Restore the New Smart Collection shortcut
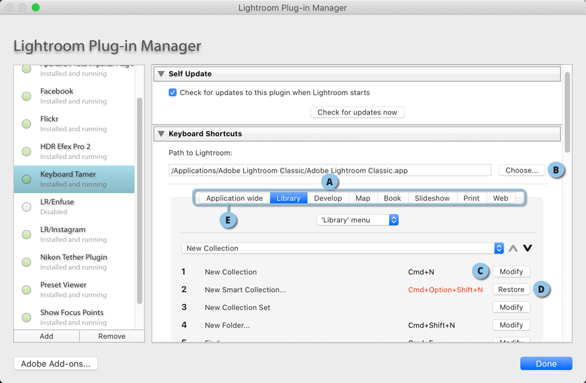Image resolution: width=586 pixels, height=383 pixels. [511, 289]
